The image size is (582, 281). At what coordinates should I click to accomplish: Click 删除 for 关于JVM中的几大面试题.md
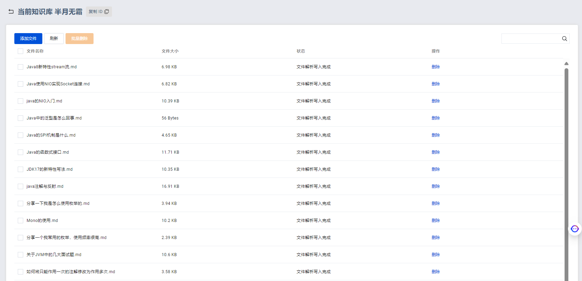click(436, 255)
